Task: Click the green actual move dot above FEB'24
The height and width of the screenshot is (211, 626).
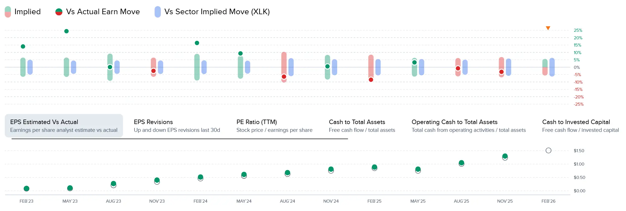Action: (197, 43)
